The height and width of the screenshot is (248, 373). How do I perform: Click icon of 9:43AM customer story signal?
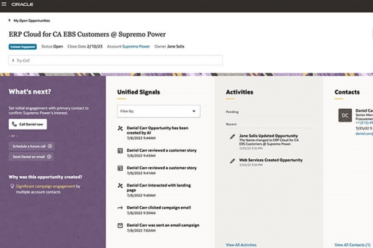[x=120, y=151]
